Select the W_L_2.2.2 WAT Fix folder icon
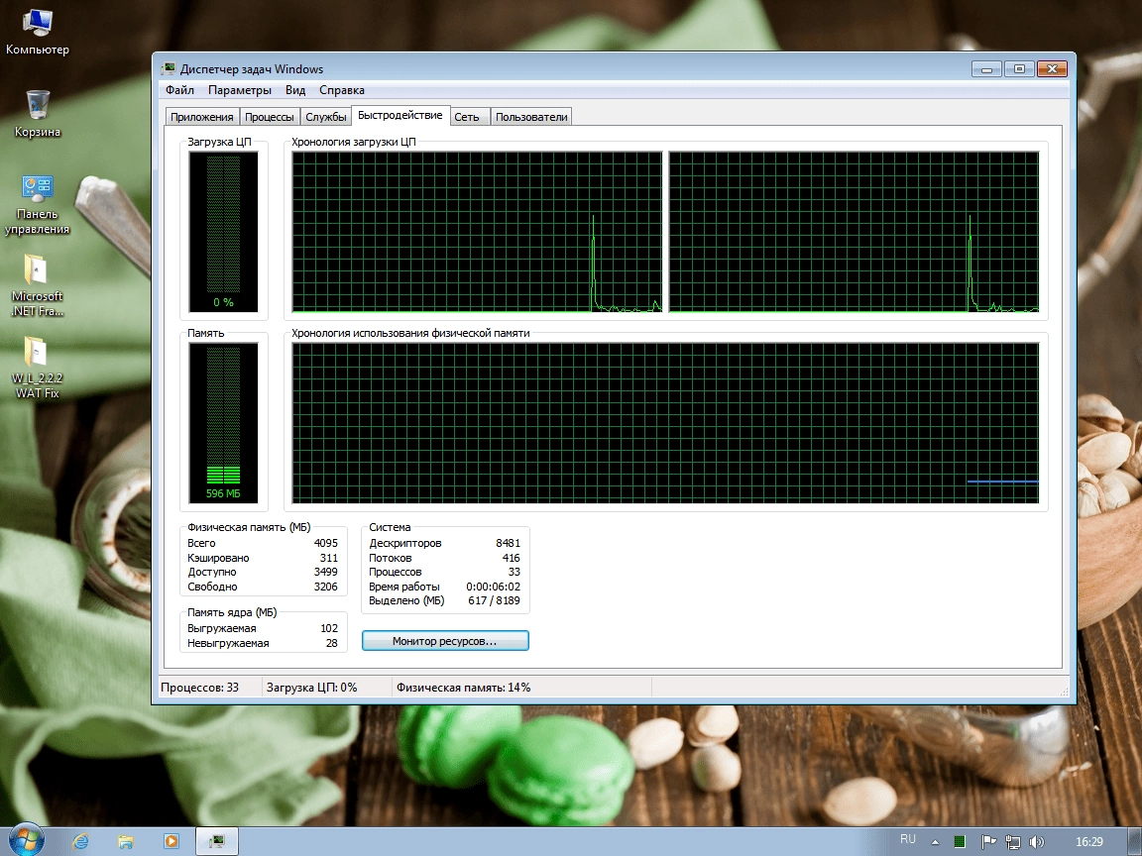The image size is (1142, 856). coord(37,369)
